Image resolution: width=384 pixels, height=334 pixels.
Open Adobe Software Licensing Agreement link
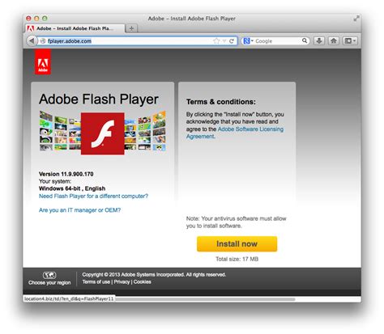pyautogui.click(x=235, y=133)
